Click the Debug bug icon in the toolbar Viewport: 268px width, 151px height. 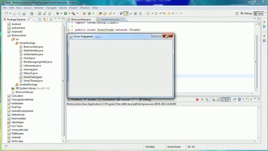[x=58, y=13]
